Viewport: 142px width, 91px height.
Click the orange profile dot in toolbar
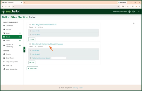point(136,6)
